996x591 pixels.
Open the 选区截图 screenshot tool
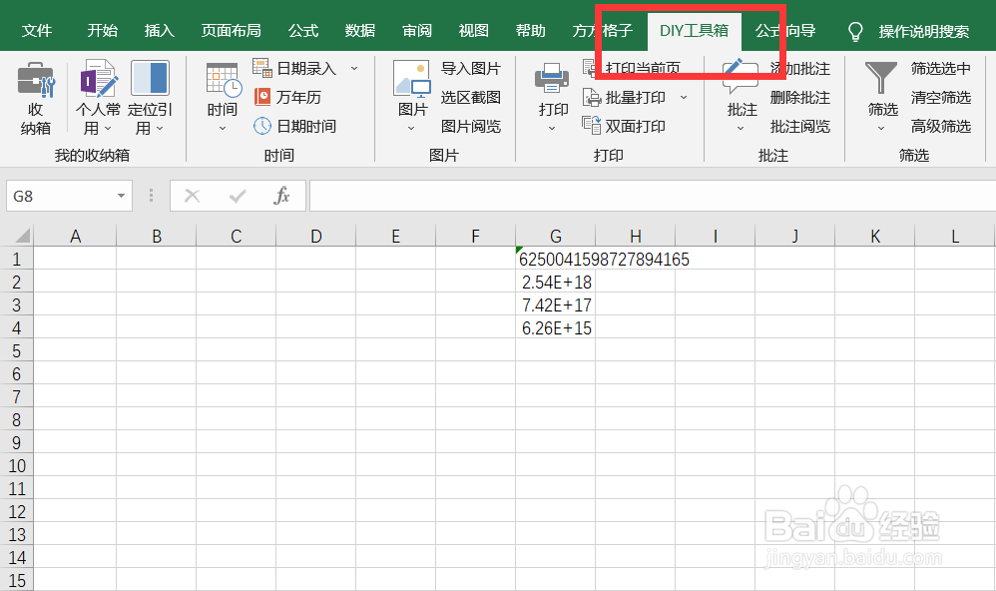click(x=470, y=97)
